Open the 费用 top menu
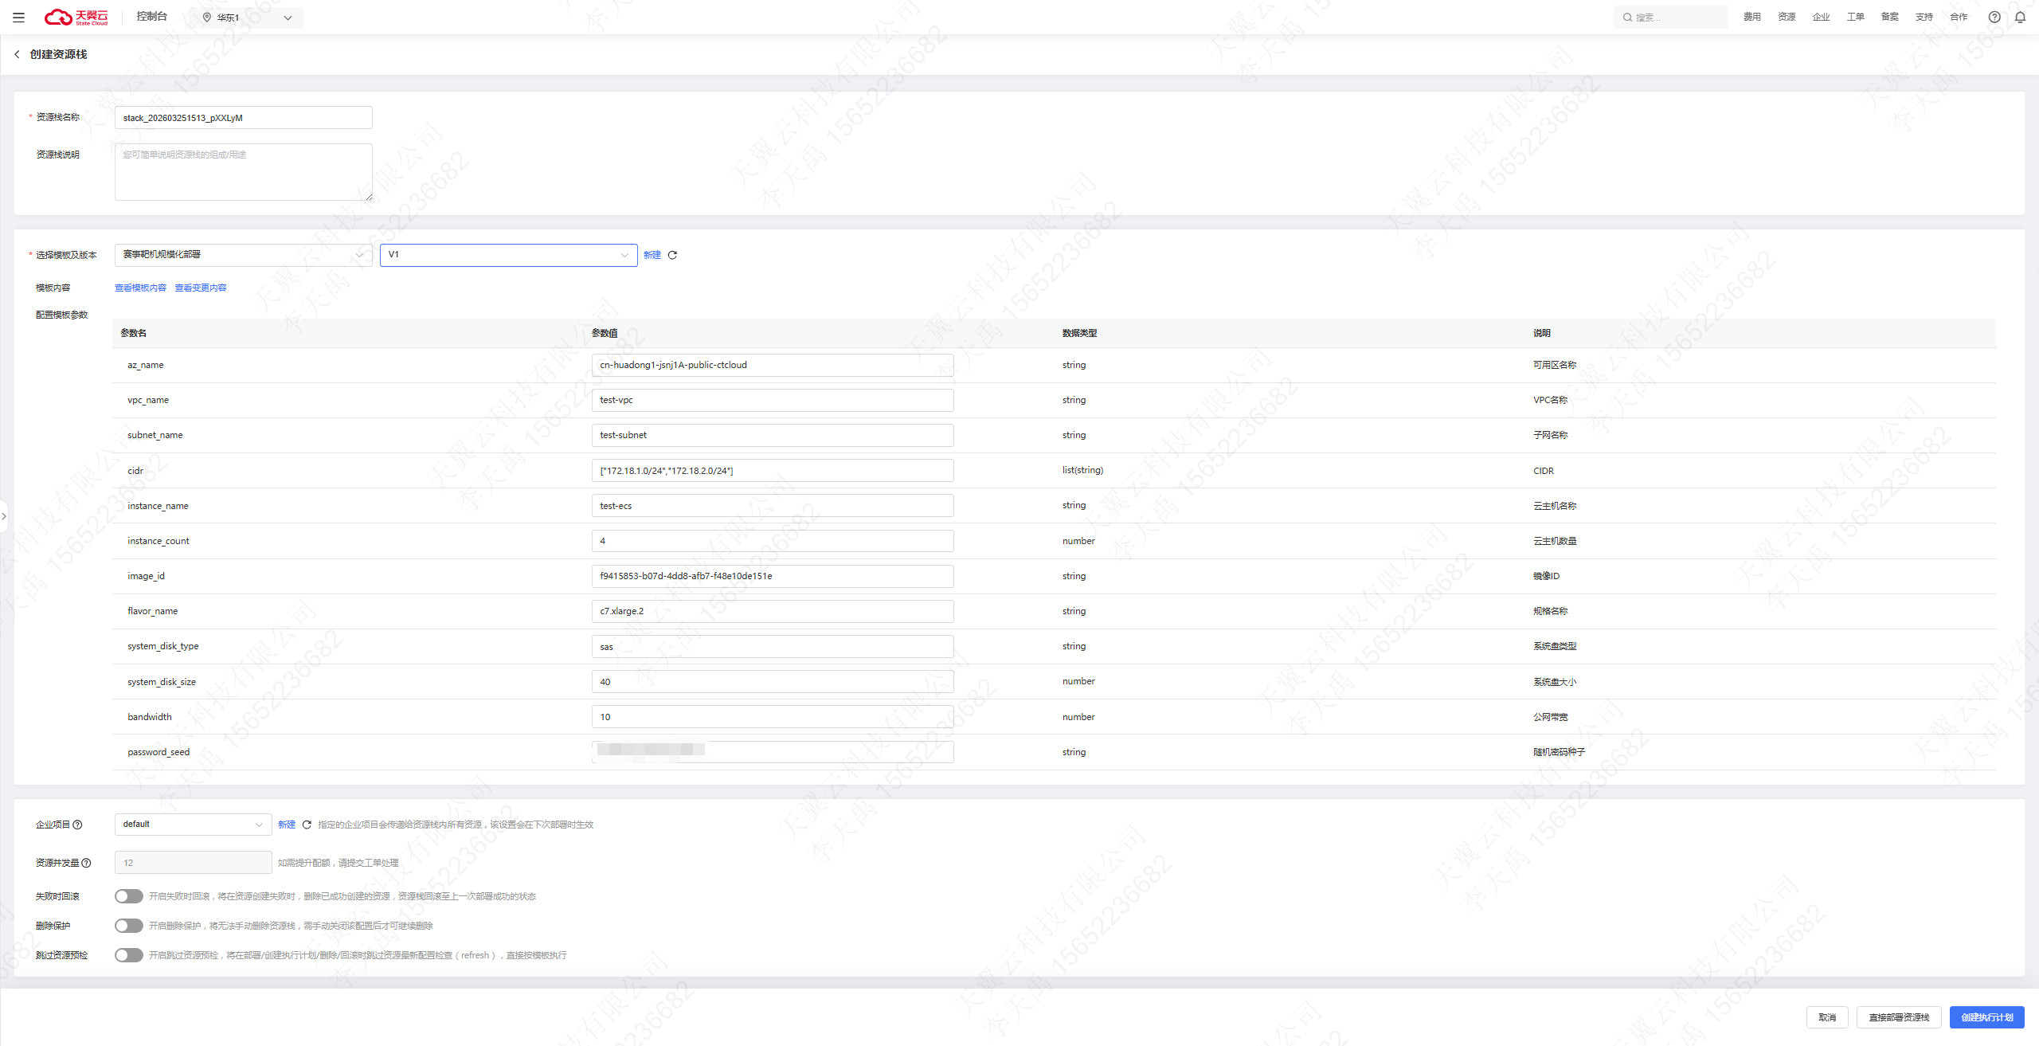The height and width of the screenshot is (1046, 2039). 1751,17
